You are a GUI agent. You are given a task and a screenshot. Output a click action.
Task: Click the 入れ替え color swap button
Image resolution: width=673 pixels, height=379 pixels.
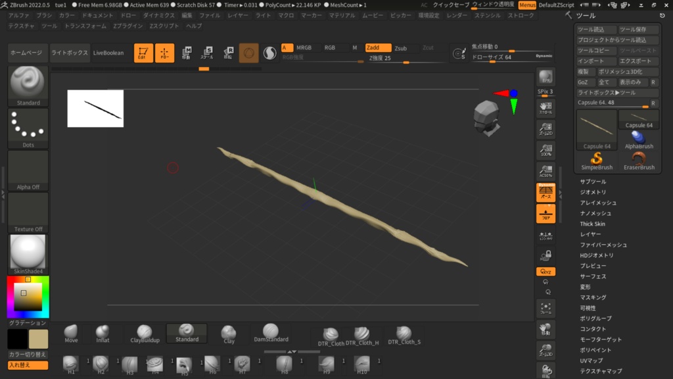tap(28, 365)
